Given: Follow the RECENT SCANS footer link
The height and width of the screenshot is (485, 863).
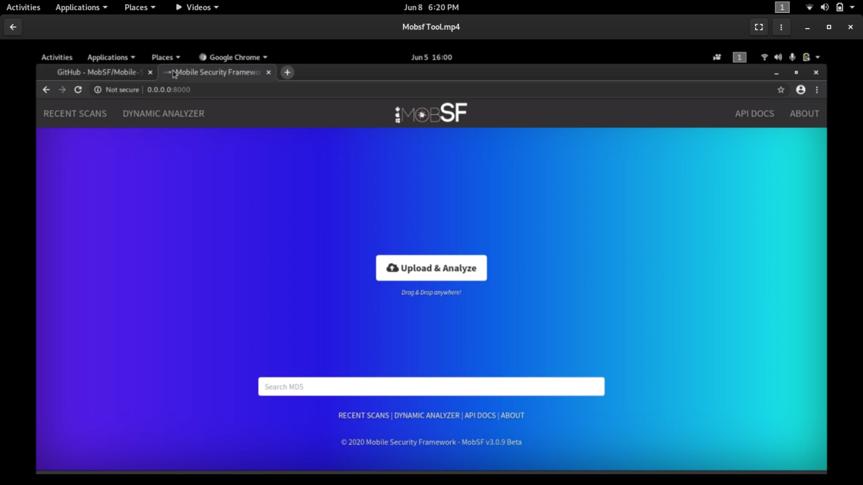Looking at the screenshot, I should (x=364, y=415).
